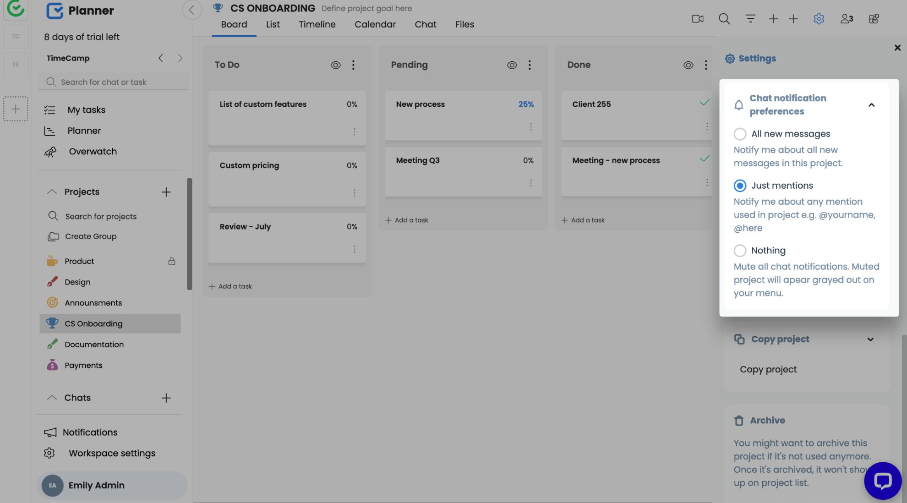The height and width of the screenshot is (503, 907).
Task: Open the integrations puzzle icon
Action: tap(873, 19)
